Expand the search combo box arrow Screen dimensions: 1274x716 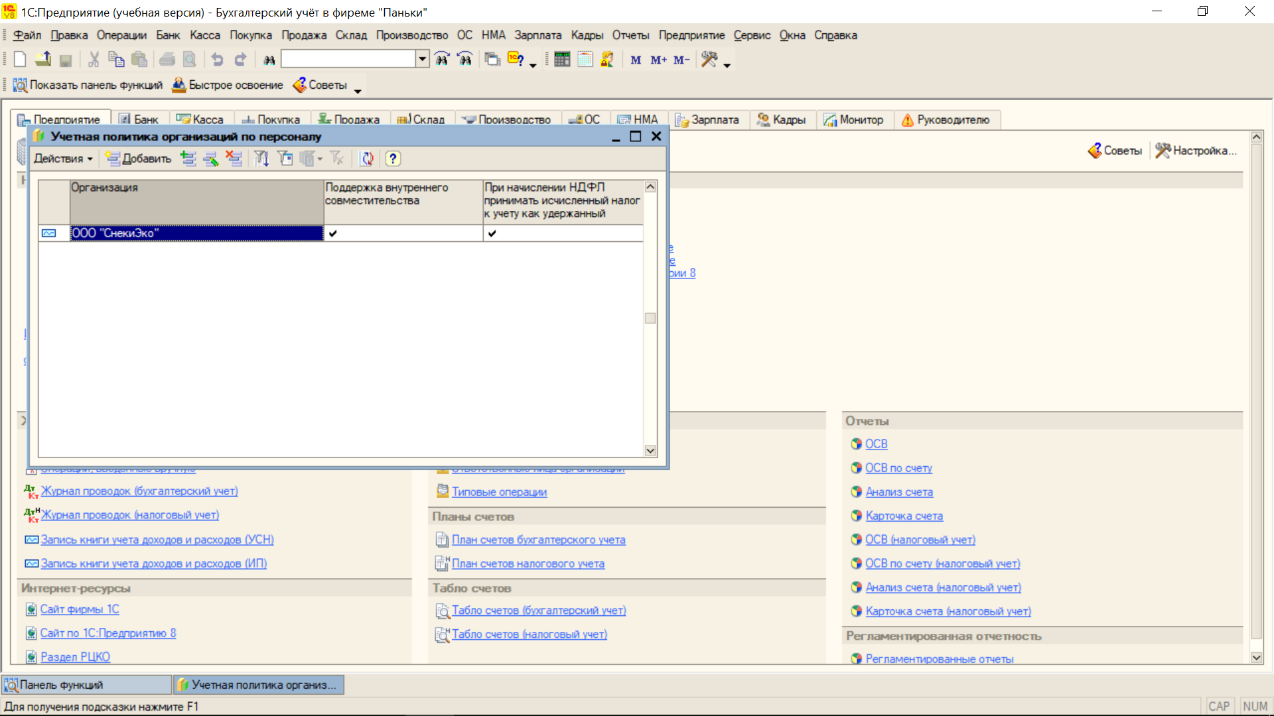click(x=423, y=59)
